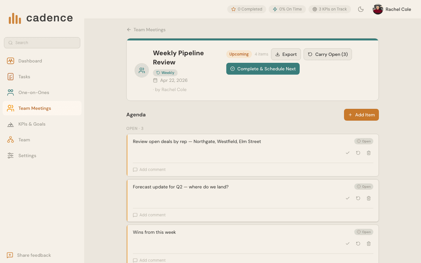Image resolution: width=421 pixels, height=263 pixels.
Task: Mark 'Review open deals by rep' item complete
Action: click(x=347, y=153)
